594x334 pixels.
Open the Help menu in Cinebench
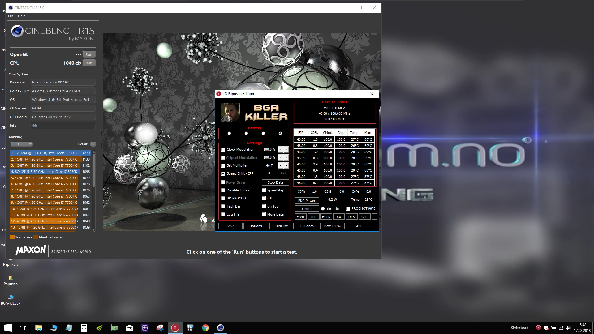(22, 16)
